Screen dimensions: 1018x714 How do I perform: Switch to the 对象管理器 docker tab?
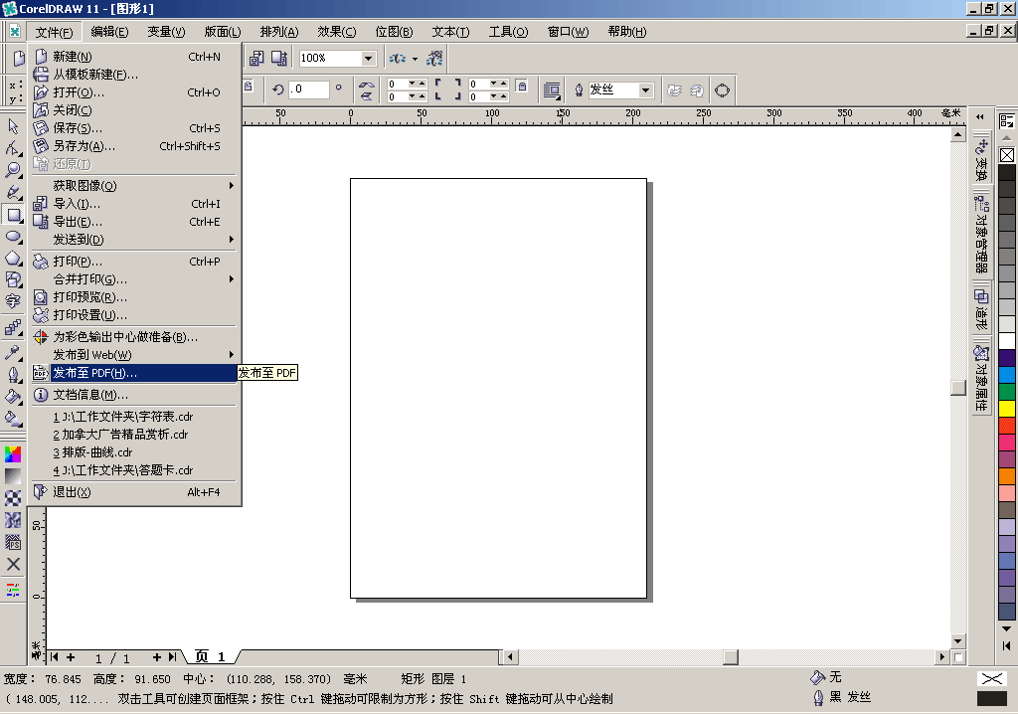(981, 234)
